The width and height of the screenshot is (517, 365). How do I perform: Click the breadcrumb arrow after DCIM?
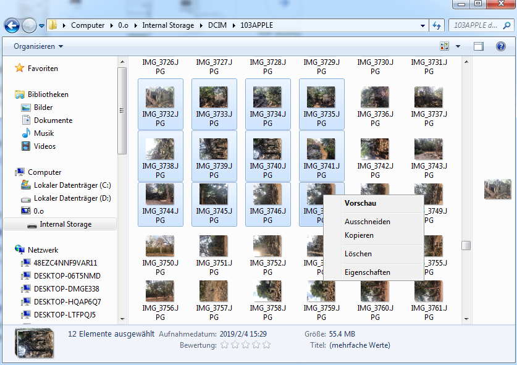point(233,25)
